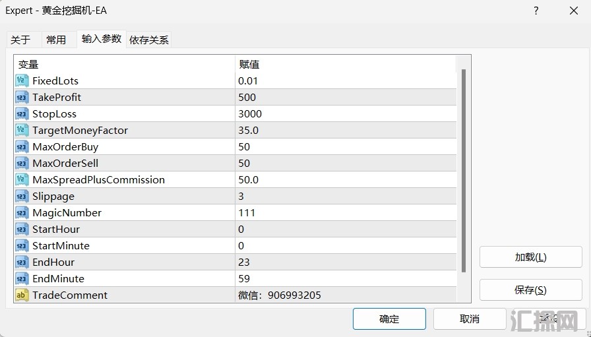Click the MaxSpreadPlusCommission type icon
The width and height of the screenshot is (591, 337).
22,180
